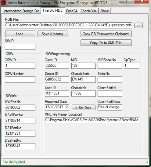Click the HWPartNo field 60100002
Viewport: 151px width, 167px height.
coord(20,108)
